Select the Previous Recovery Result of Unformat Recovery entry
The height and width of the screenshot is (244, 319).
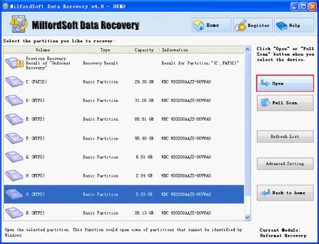pos(124,63)
